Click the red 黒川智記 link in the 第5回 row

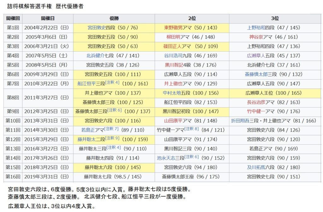point(174,65)
